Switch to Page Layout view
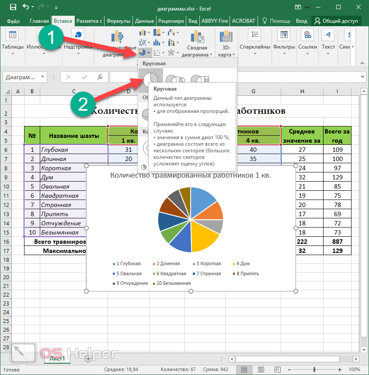 click(x=261, y=370)
